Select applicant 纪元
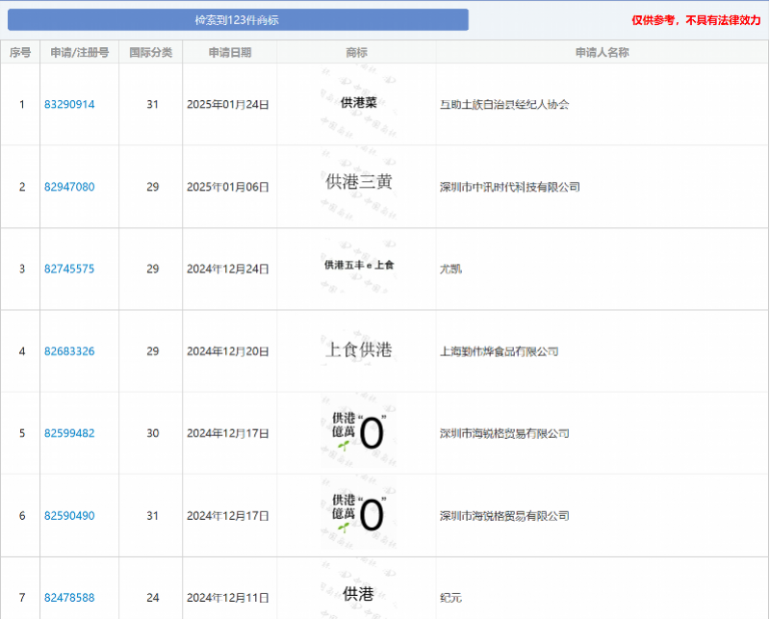Image resolution: width=770 pixels, height=619 pixels. tap(450, 598)
